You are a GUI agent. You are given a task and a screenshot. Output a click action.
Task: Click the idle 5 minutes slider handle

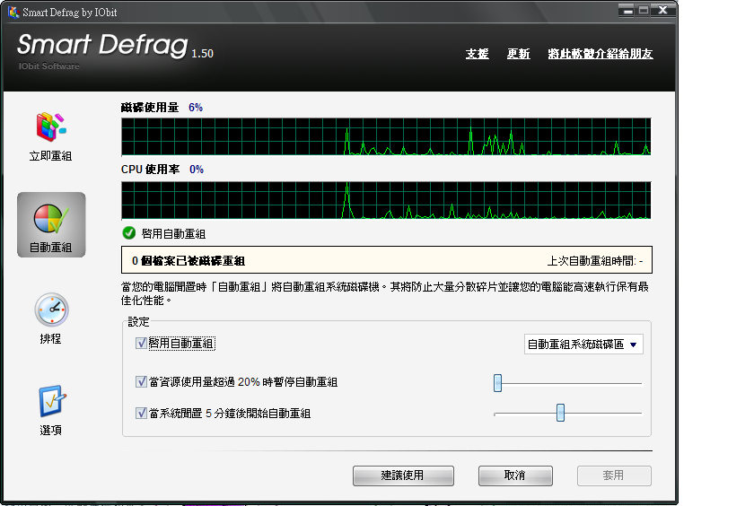(x=560, y=413)
